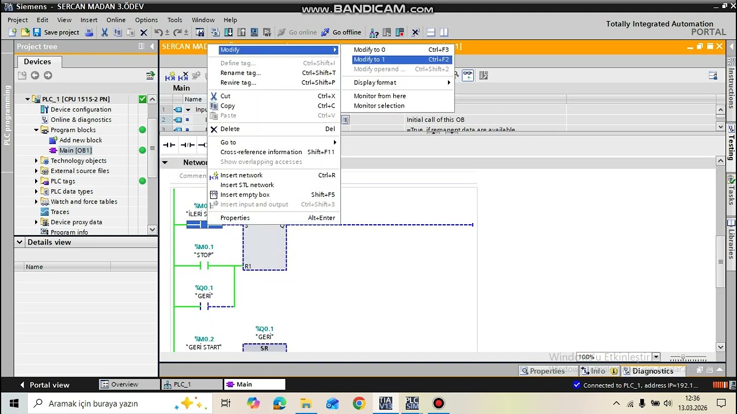Click the Info tab notification icon
Screen dimensions: 737x414
click(x=614, y=371)
